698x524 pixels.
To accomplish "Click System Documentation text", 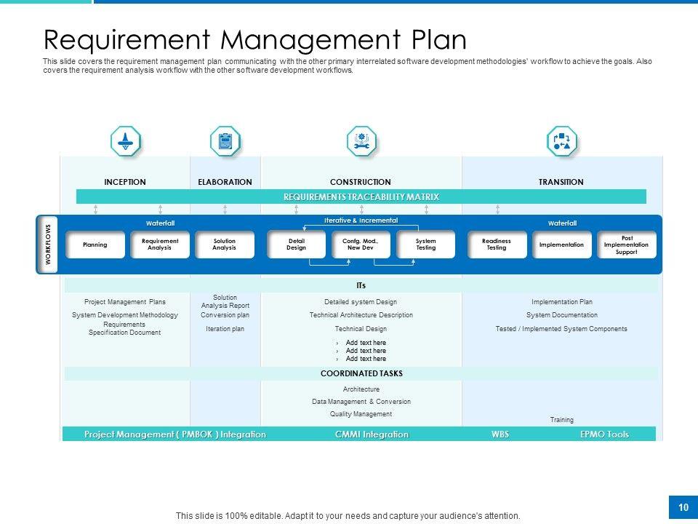I will 562,315.
